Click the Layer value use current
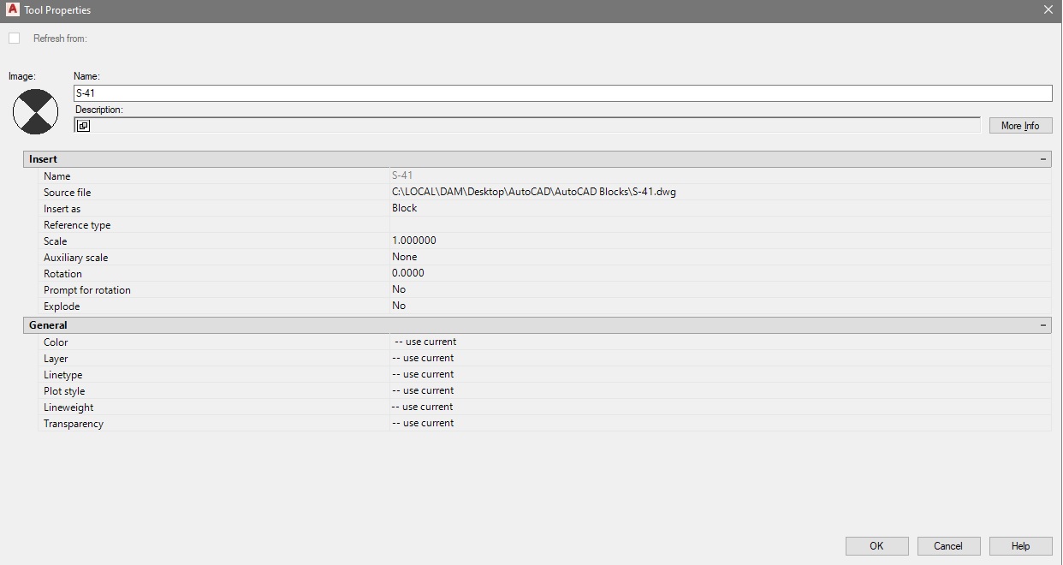1063x565 pixels. 423,358
